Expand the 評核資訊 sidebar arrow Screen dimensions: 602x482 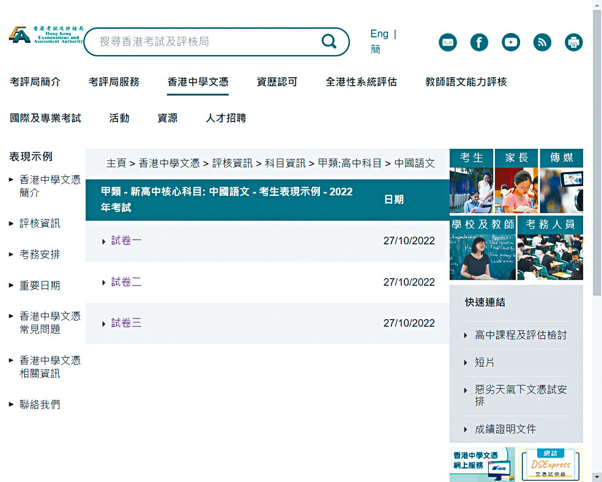11,223
